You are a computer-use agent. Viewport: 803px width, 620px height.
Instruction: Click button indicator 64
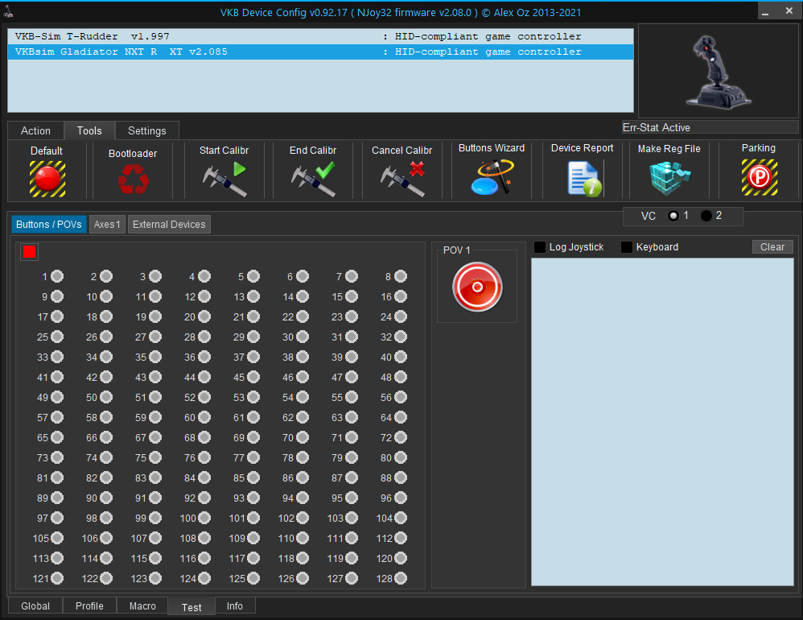(401, 418)
